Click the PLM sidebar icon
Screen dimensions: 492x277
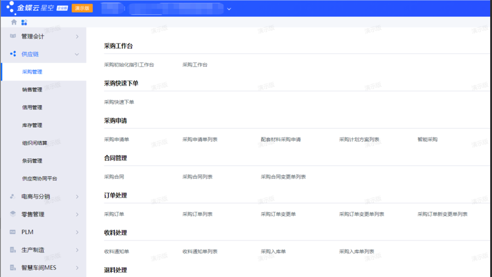coord(13,232)
